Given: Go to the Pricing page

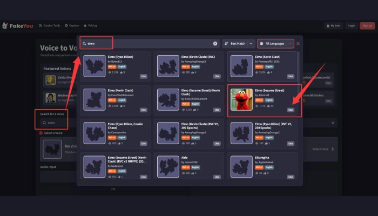Looking at the screenshot, I should pos(90,25).
